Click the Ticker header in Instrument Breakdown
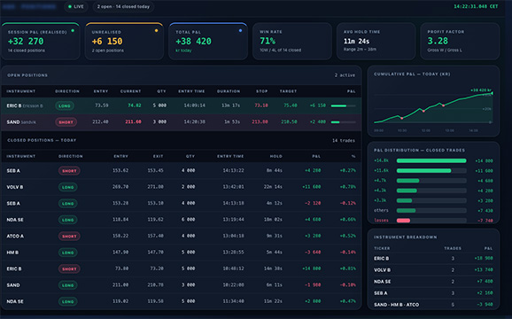Viewport: 512px width, 319px height. pos(382,248)
